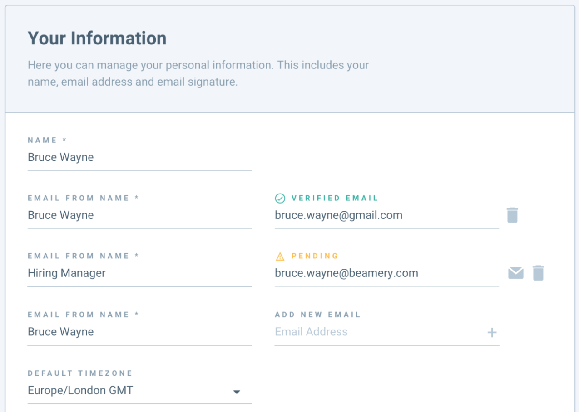Resend verification via the envelope icon
This screenshot has height=412, width=579.
515,273
